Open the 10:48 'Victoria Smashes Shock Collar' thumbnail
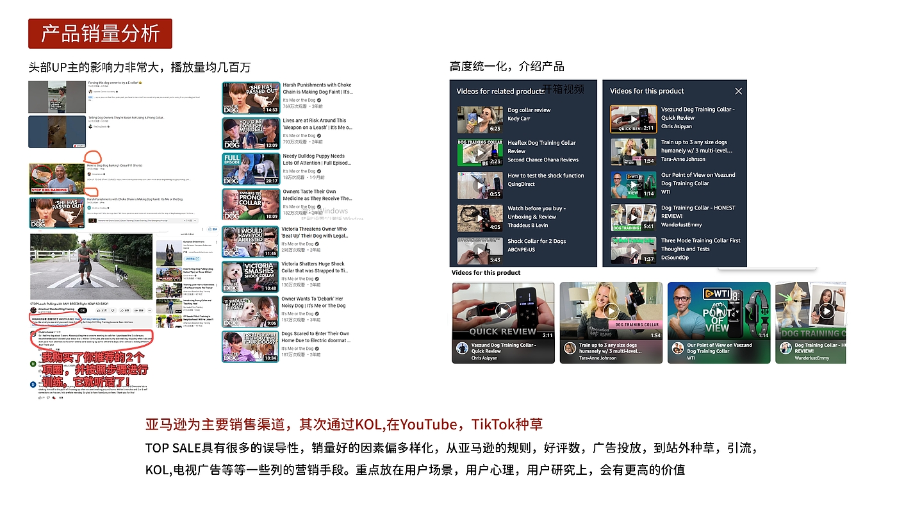Viewport: 897px width, 505px height. pyautogui.click(x=251, y=276)
